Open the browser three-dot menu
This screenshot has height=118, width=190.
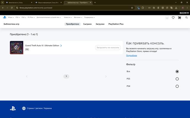click(187, 8)
